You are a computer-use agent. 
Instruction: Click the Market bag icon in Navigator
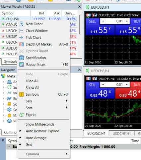9,115
